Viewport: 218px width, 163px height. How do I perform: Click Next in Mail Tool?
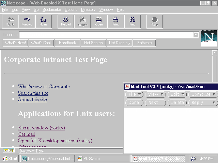(x=155, y=103)
